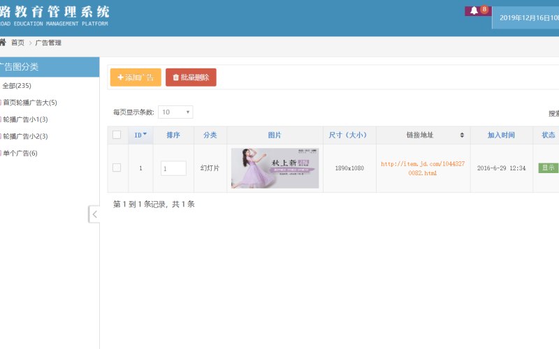The image size is (559, 349).
Task: Select 单个广告(6) category
Action: 20,153
